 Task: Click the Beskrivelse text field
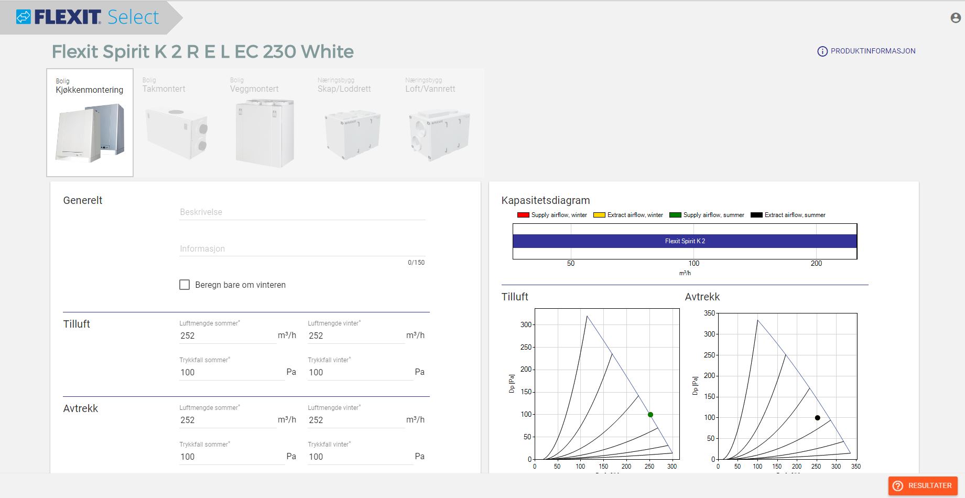tap(302, 212)
